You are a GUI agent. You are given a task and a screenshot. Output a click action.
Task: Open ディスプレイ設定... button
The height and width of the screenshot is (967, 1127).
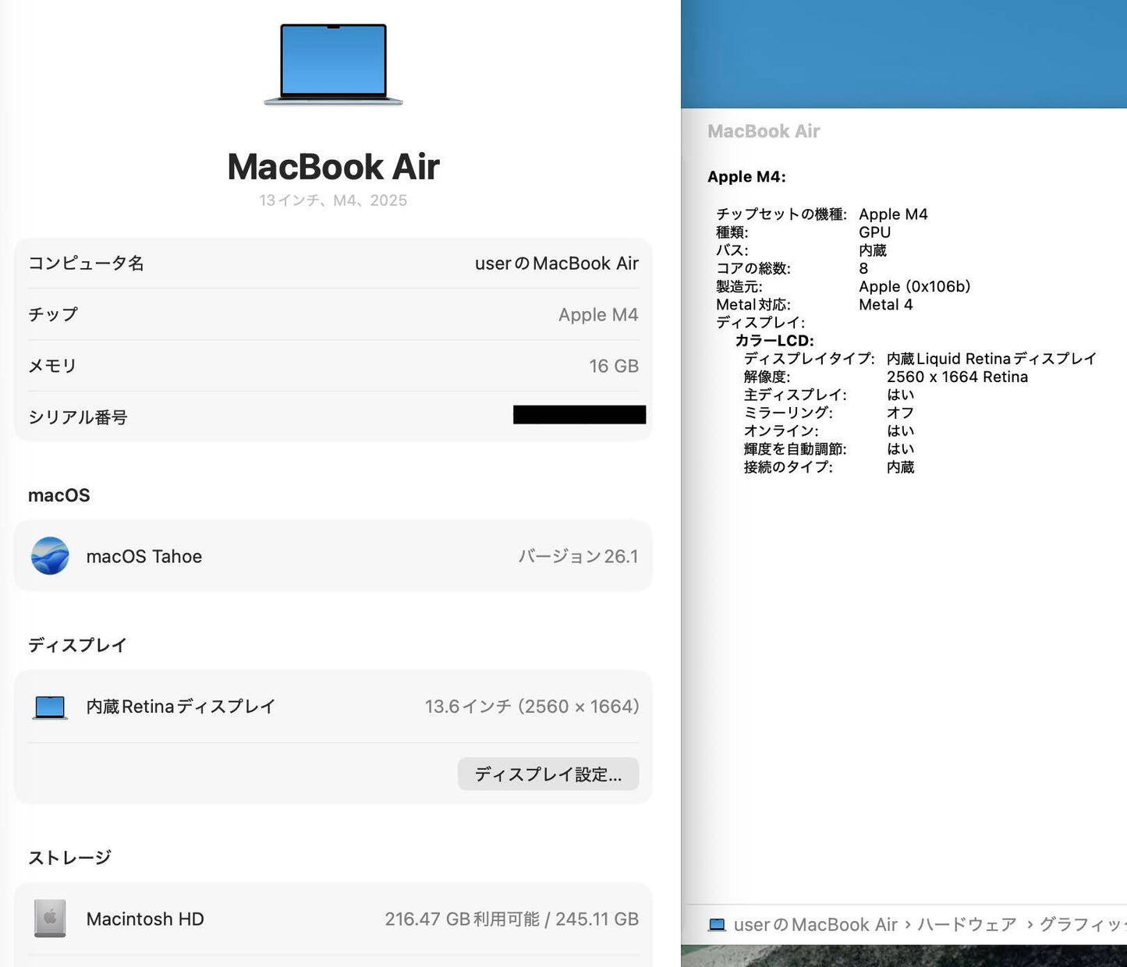548,774
